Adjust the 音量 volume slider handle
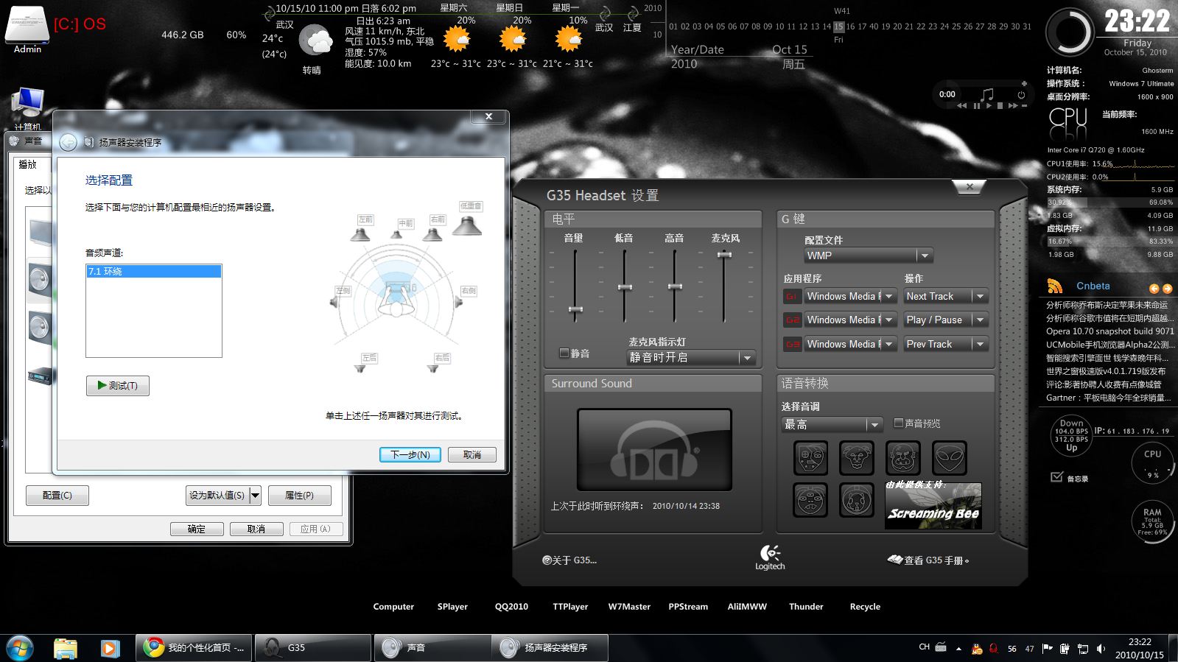 (x=575, y=309)
